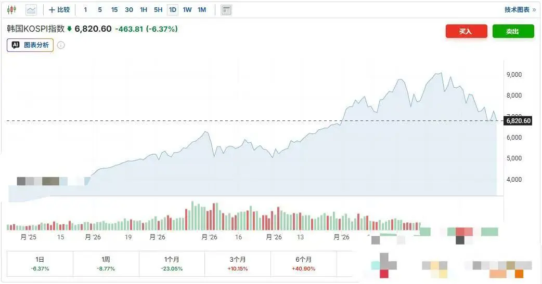The image size is (542, 284).
Task: Click the info circle beside 图表分析
Action: [61, 45]
